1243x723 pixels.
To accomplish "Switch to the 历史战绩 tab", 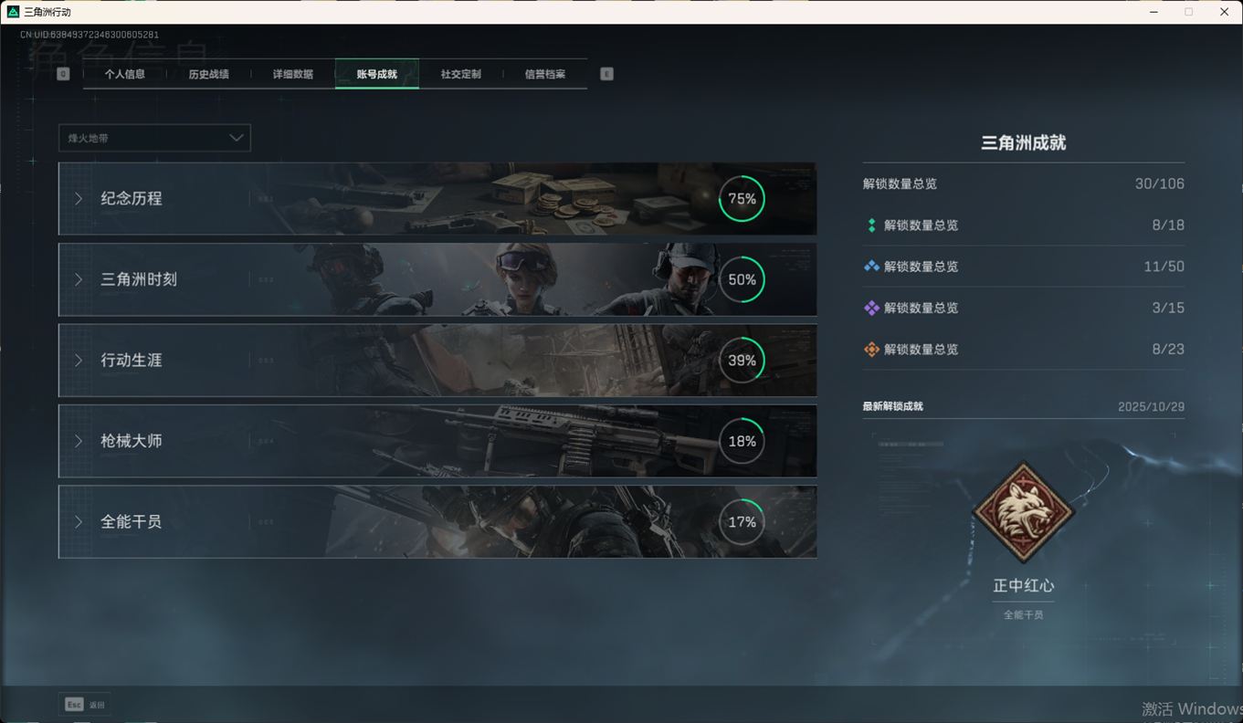I will pyautogui.click(x=208, y=74).
